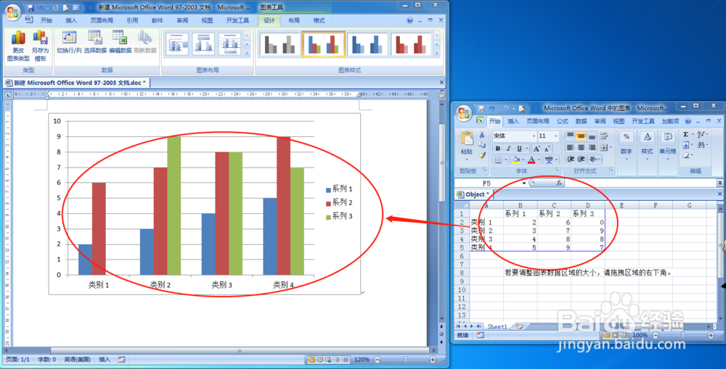
Task: Click 插入 mode in Word status bar
Action: 105,360
